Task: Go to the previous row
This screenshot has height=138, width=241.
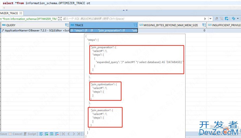Action: click(x=69, y=134)
